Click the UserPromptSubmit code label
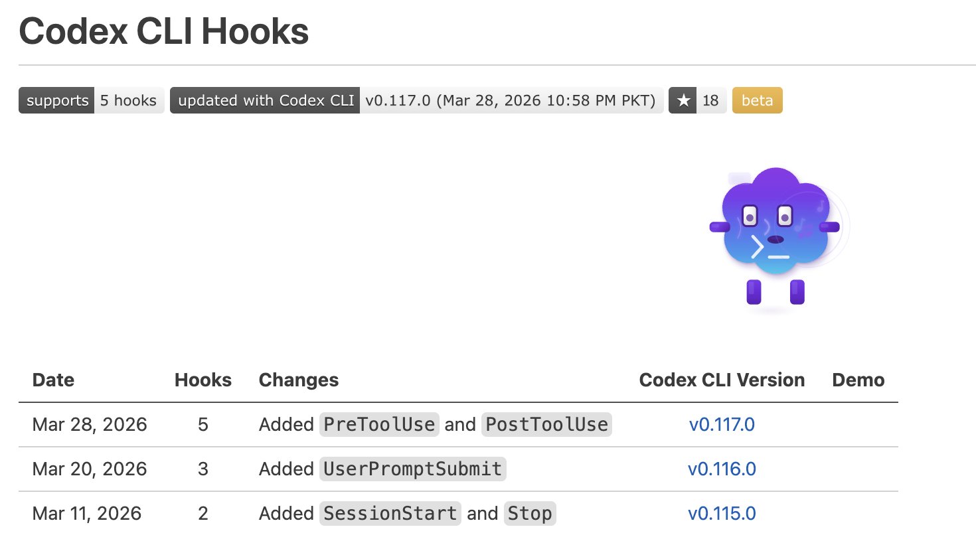The width and height of the screenshot is (976, 547). click(x=412, y=469)
